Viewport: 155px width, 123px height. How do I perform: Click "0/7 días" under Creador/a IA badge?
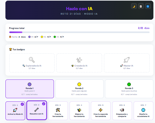click(79, 68)
